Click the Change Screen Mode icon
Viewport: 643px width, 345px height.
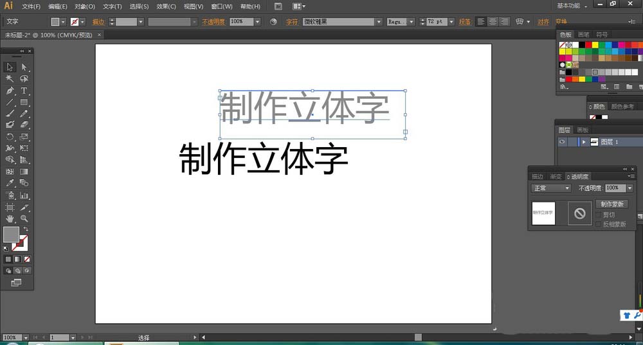[16, 283]
